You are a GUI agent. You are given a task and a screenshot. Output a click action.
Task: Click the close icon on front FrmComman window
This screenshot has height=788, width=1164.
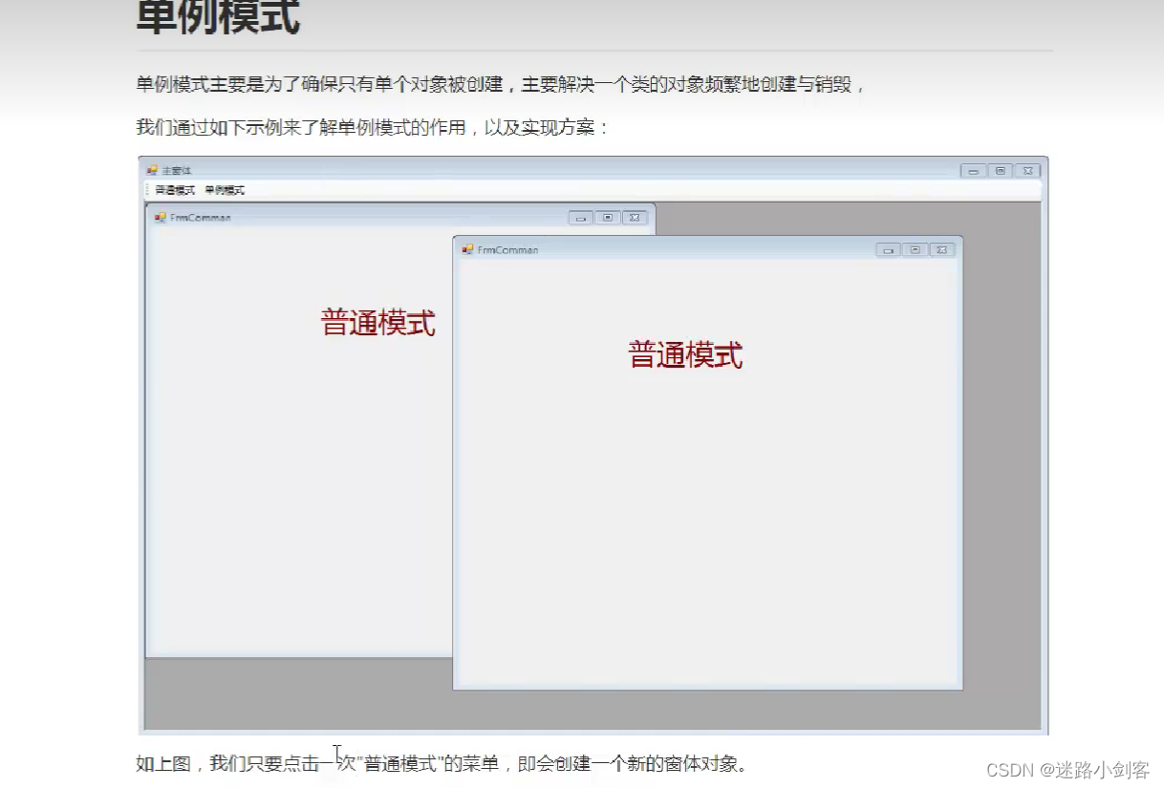pos(941,249)
